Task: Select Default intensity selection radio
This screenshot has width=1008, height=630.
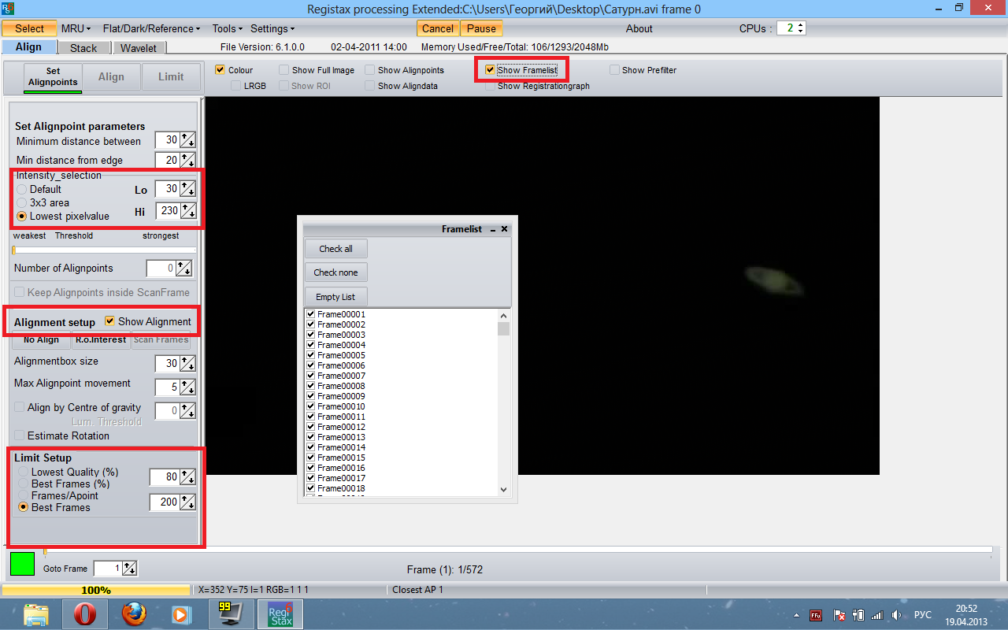Action: click(22, 190)
